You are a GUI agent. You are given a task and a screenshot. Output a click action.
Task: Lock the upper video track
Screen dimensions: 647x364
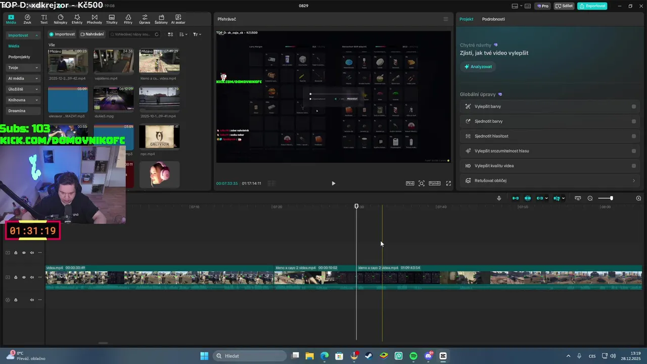[16, 253]
